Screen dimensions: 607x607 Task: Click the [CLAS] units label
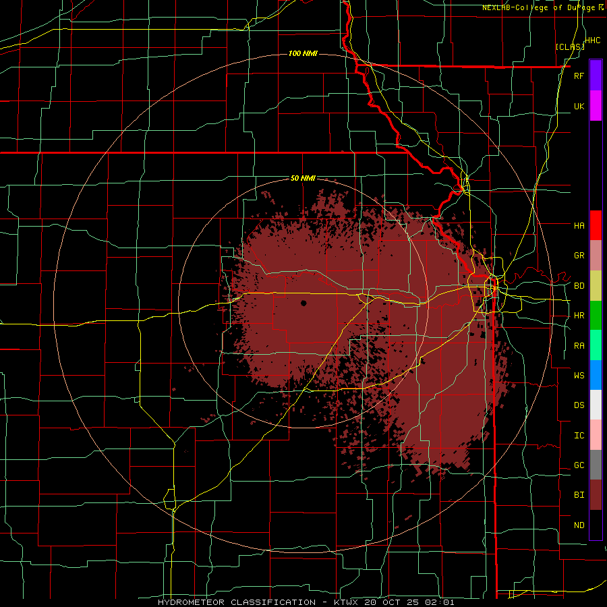570,47
